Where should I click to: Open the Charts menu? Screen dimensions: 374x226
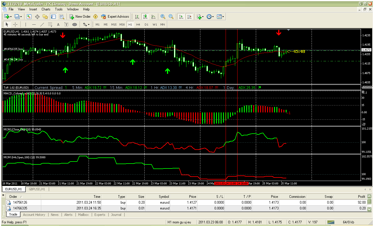pos(46,9)
